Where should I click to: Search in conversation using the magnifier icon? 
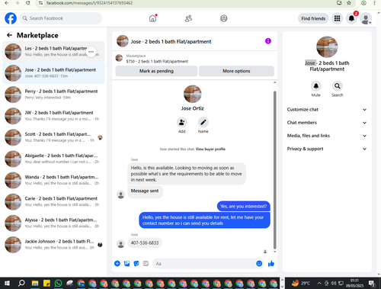click(338, 86)
